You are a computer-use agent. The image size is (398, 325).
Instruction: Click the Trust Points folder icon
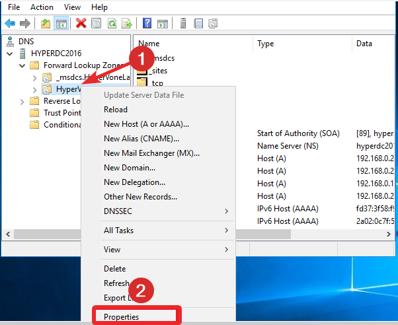pos(34,113)
